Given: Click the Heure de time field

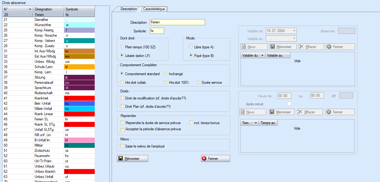Looking at the screenshot, I should pos(284,96).
